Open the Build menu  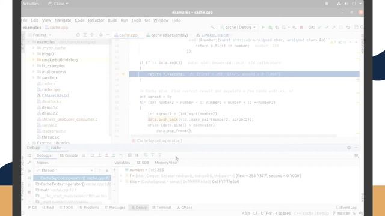click(x=112, y=20)
